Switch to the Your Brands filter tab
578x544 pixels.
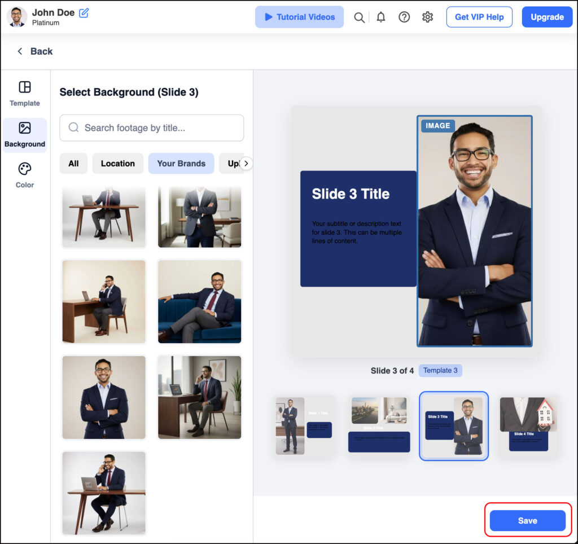[x=181, y=164]
